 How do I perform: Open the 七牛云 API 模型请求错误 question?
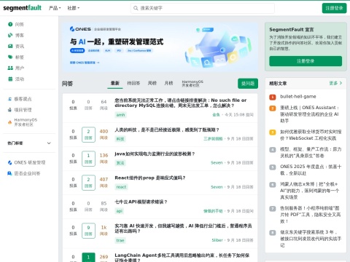click(141, 202)
